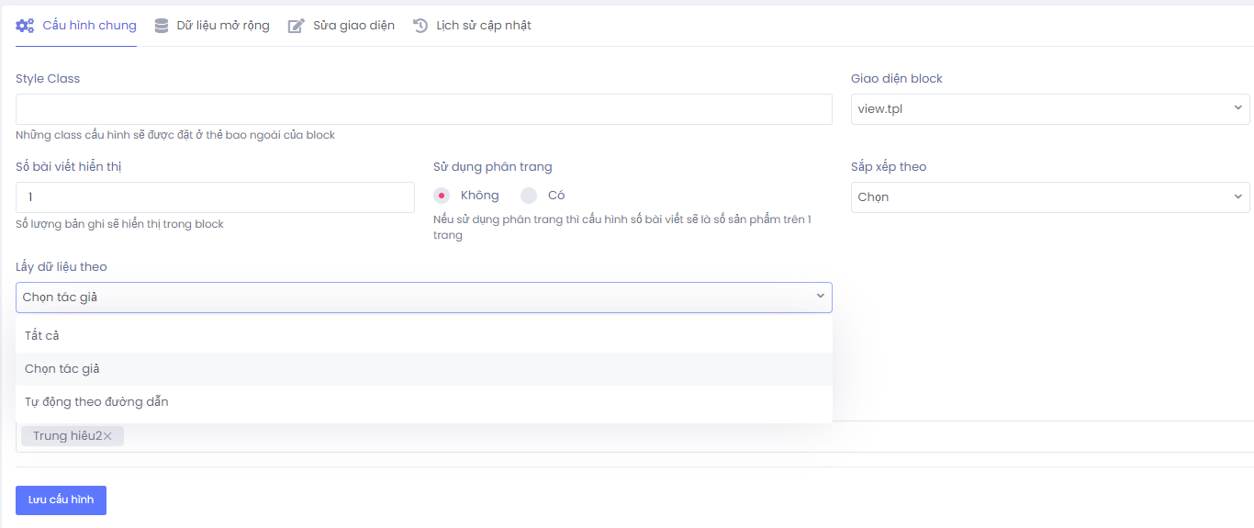Screen dimensions: 1254x528
Task: Click the history clock icon for Lịch sử cập nhật
Action: [x=420, y=26]
